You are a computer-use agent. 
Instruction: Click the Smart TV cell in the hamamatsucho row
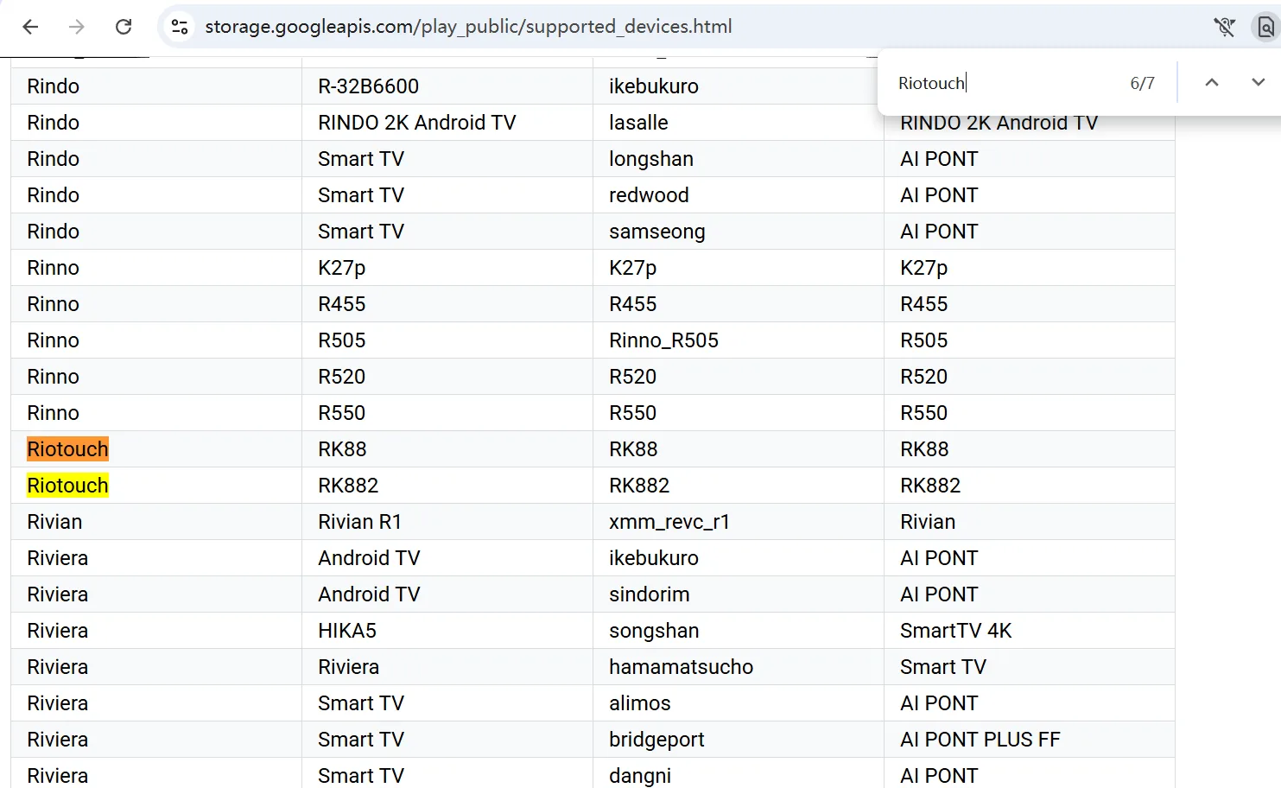coord(1030,667)
